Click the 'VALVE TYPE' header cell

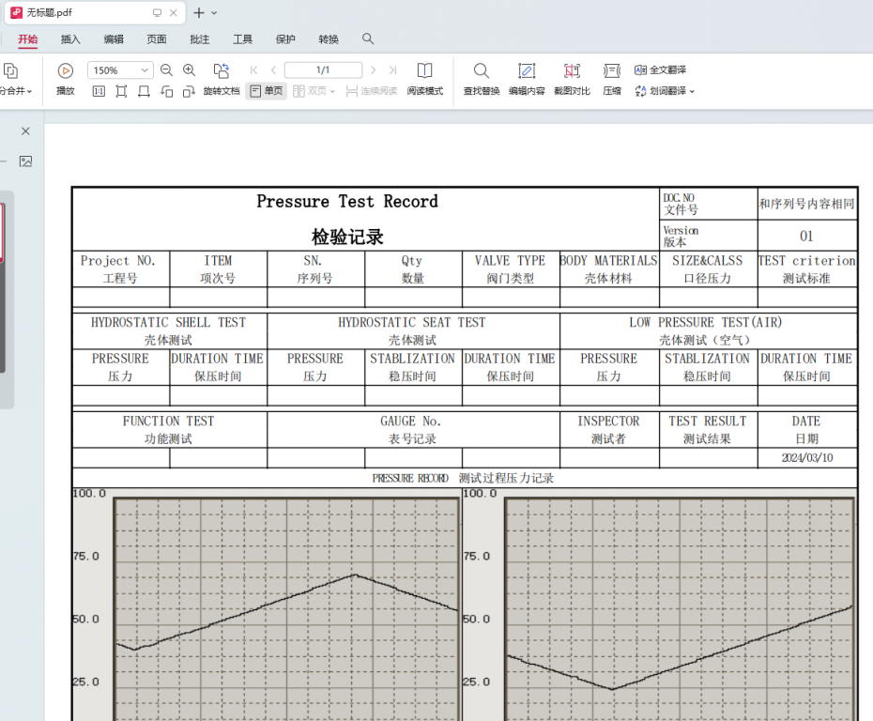click(510, 268)
